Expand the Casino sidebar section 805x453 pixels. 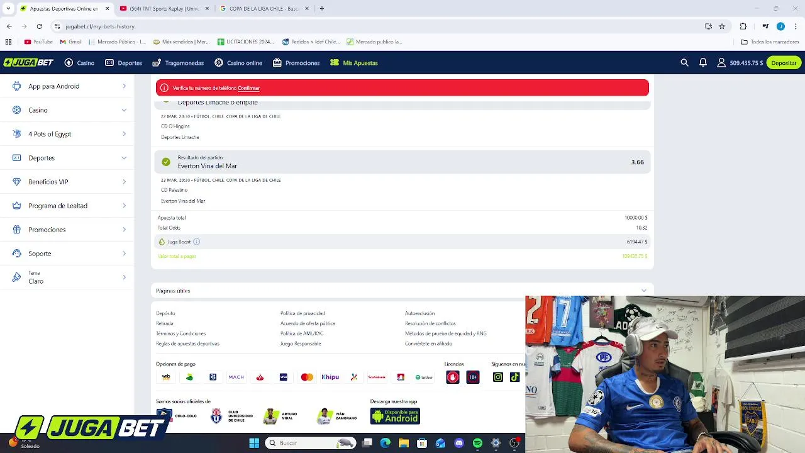pyautogui.click(x=68, y=110)
